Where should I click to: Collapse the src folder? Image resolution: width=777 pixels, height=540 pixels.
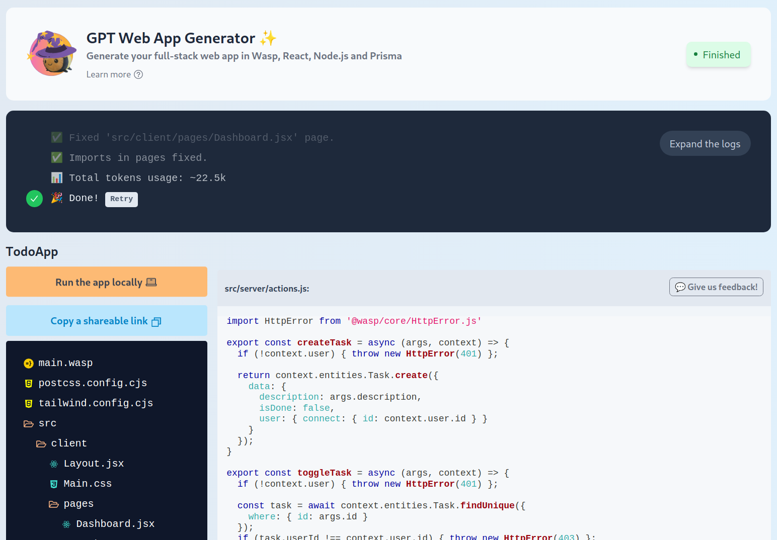[47, 423]
